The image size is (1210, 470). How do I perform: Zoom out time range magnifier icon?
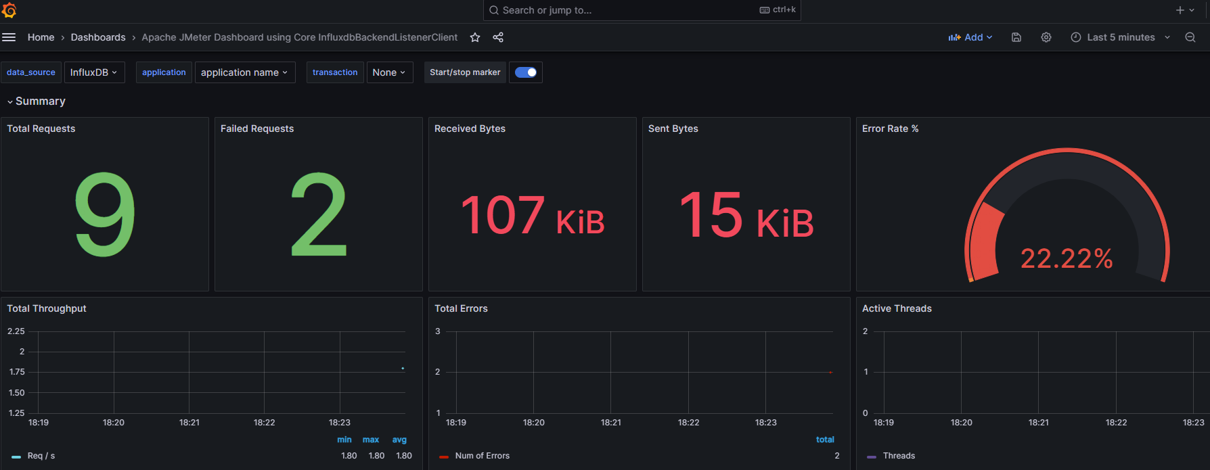1190,37
